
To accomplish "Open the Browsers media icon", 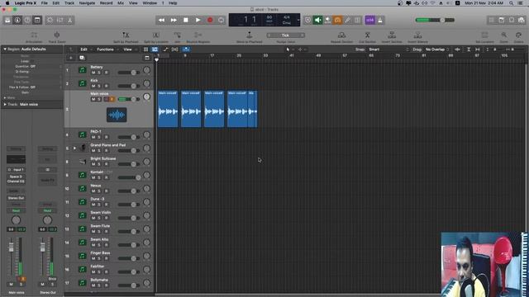I will 522,20.
